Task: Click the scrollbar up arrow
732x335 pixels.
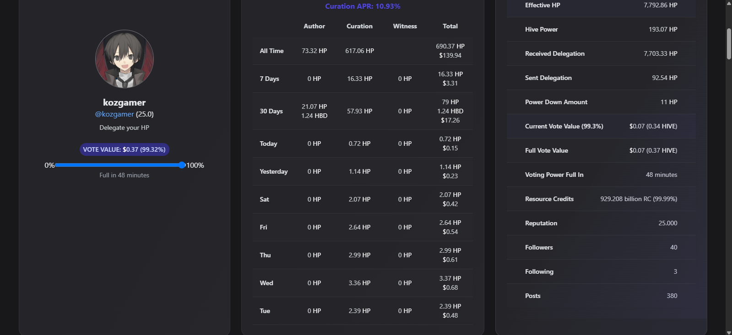Action: pos(729,3)
